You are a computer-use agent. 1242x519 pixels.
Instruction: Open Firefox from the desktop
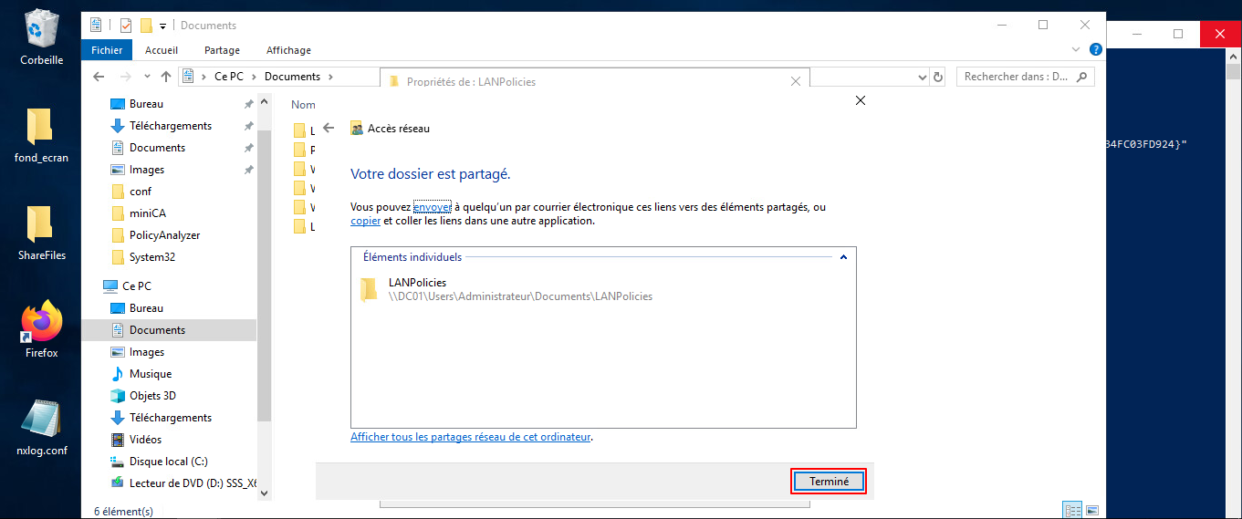coord(42,328)
